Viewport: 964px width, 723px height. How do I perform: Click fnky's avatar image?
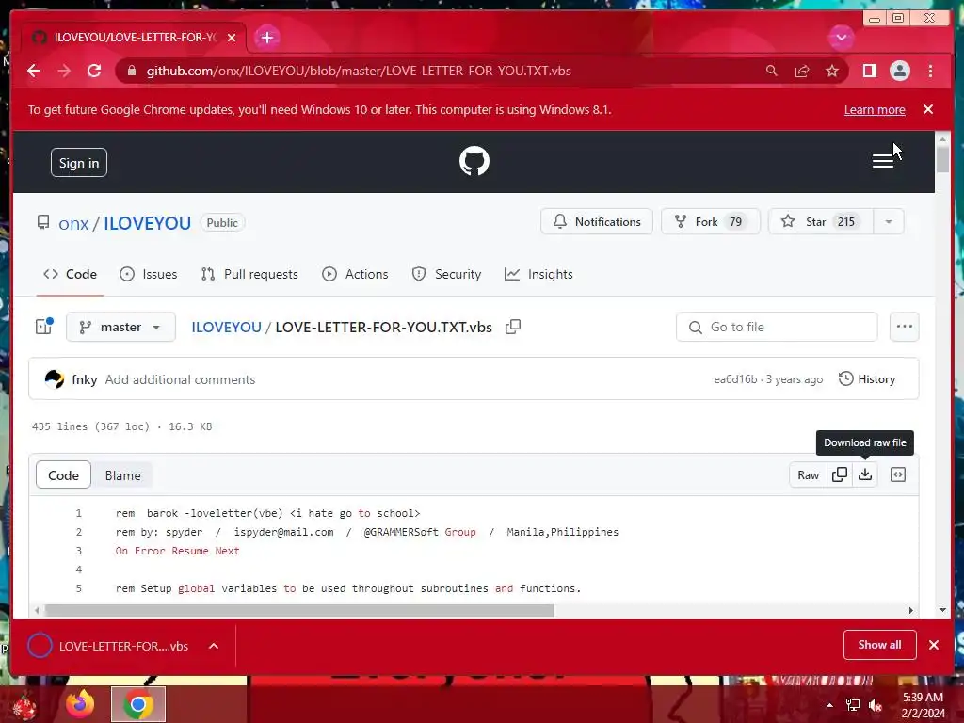(54, 379)
